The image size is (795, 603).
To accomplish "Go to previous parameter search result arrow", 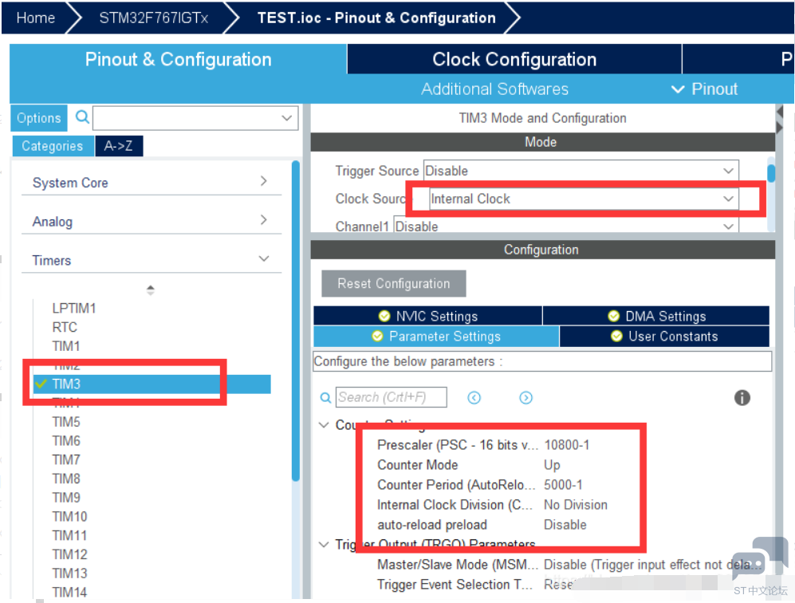I will point(474,397).
